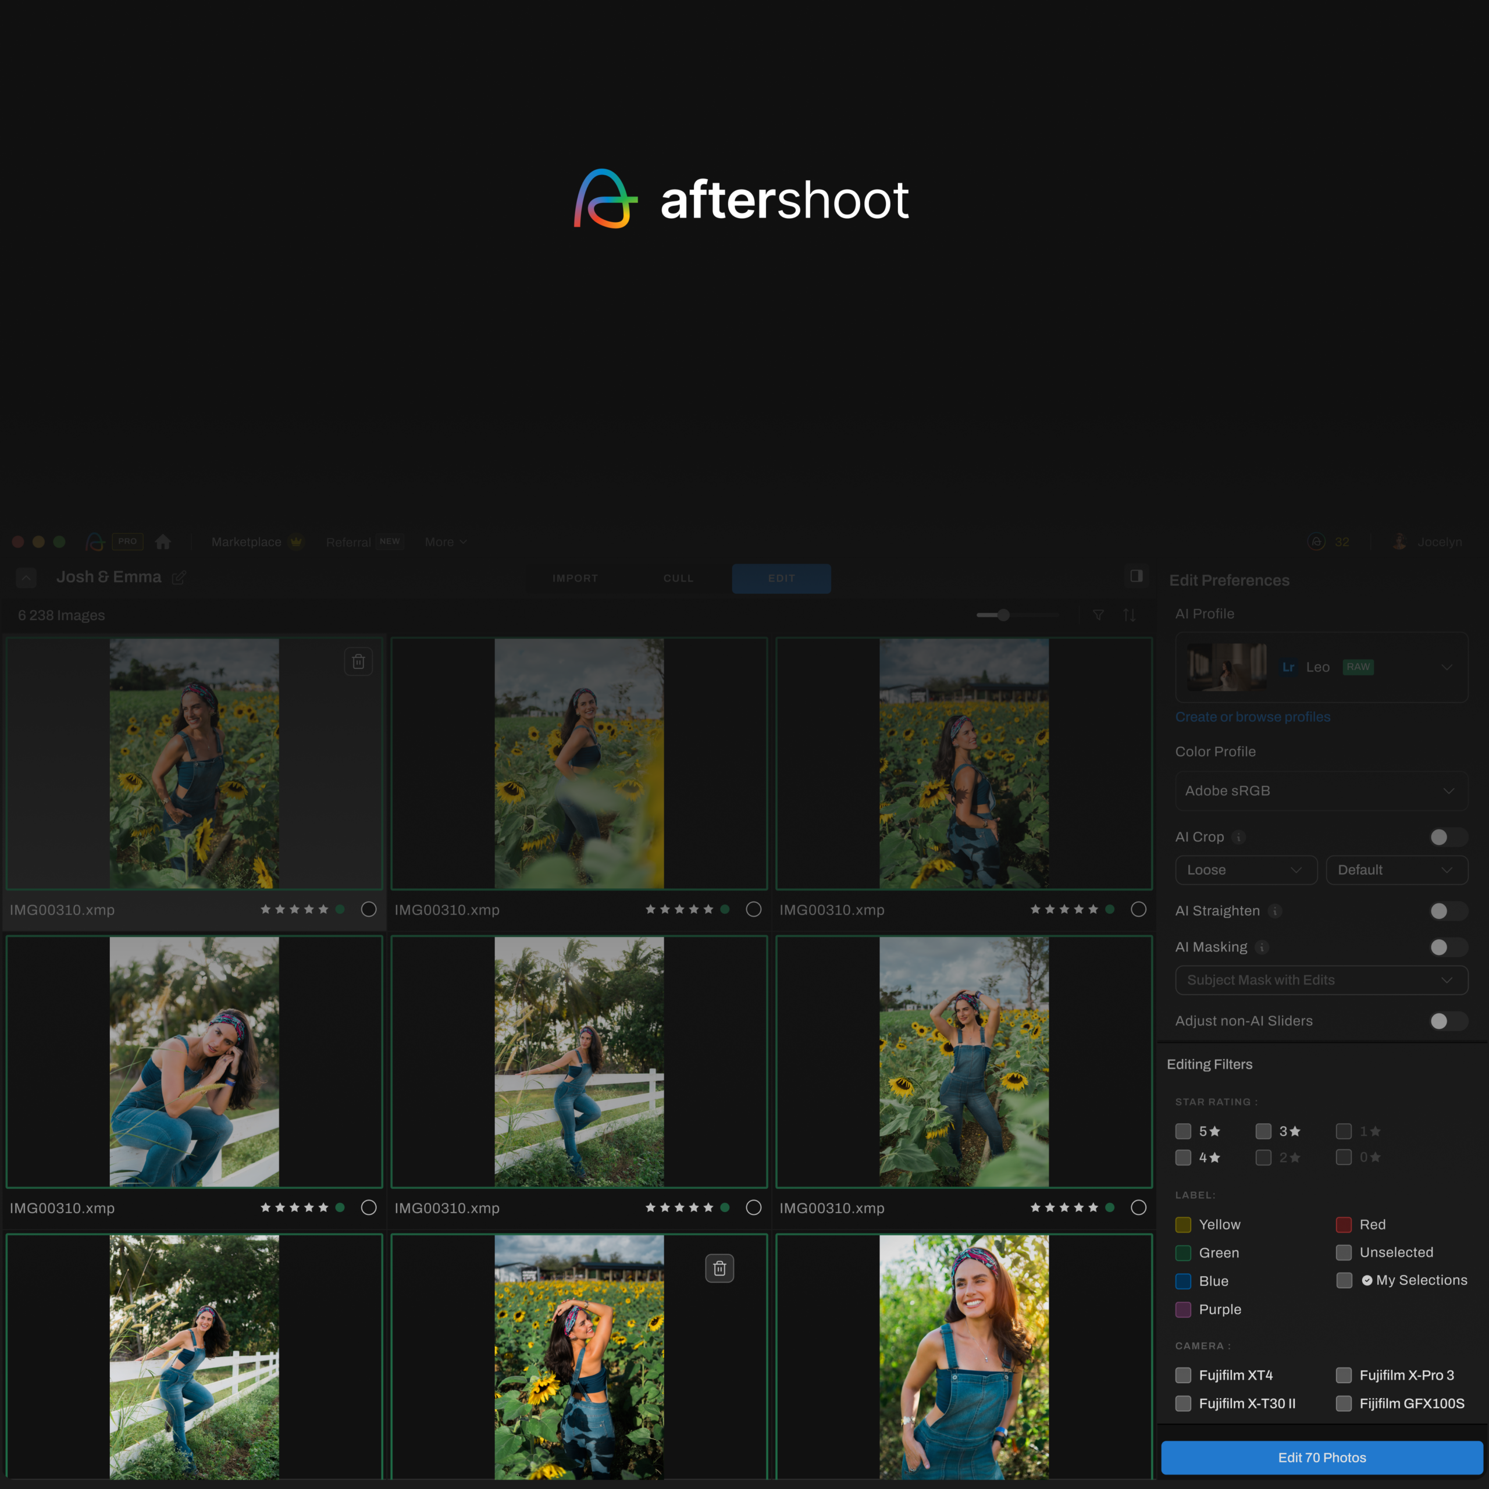Click trash icon on bottom middle photo
Viewport: 1489px width, 1489px height.
pos(719,1268)
